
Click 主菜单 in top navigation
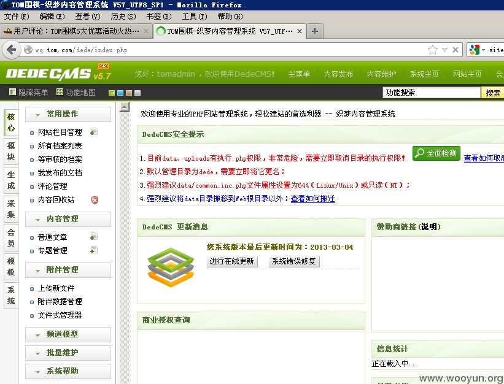[299, 74]
